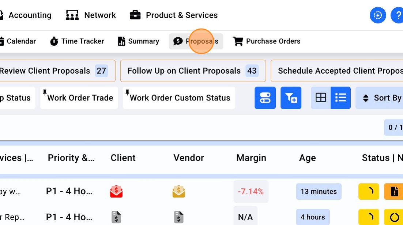
Task: Click gray vendor document icon in second row
Action: pos(179,217)
